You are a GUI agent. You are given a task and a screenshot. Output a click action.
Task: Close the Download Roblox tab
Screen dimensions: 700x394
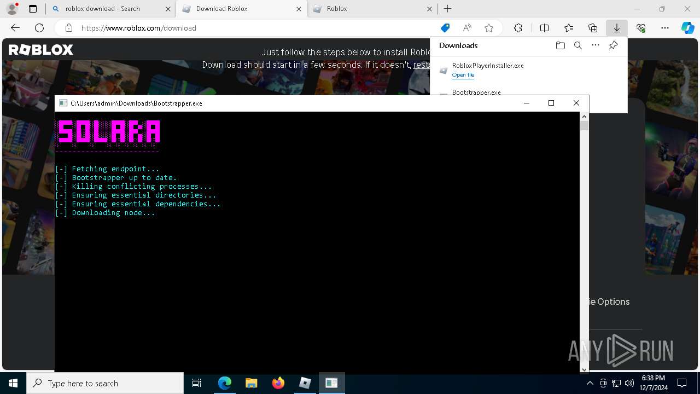tap(299, 9)
